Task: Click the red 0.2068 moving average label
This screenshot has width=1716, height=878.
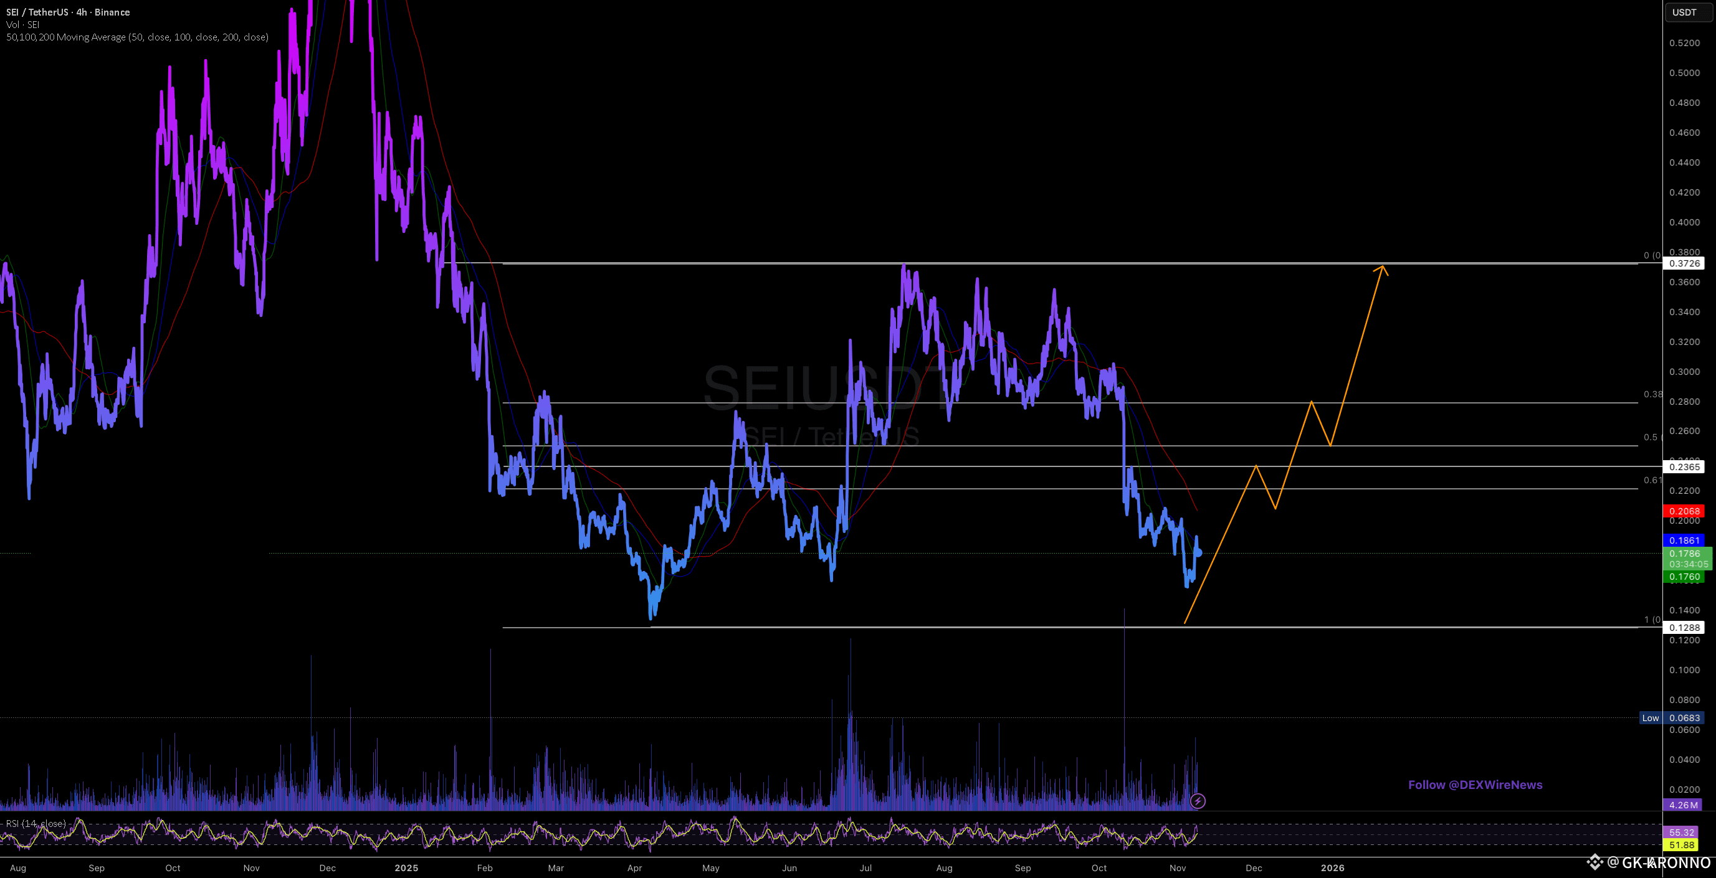Action: pos(1684,511)
